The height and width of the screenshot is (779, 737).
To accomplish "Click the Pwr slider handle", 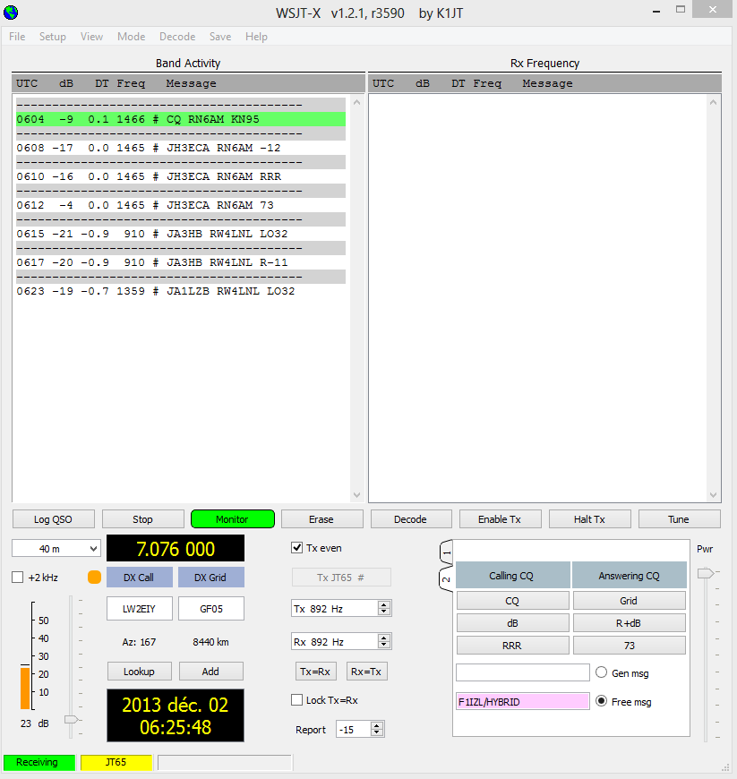I will pos(706,573).
